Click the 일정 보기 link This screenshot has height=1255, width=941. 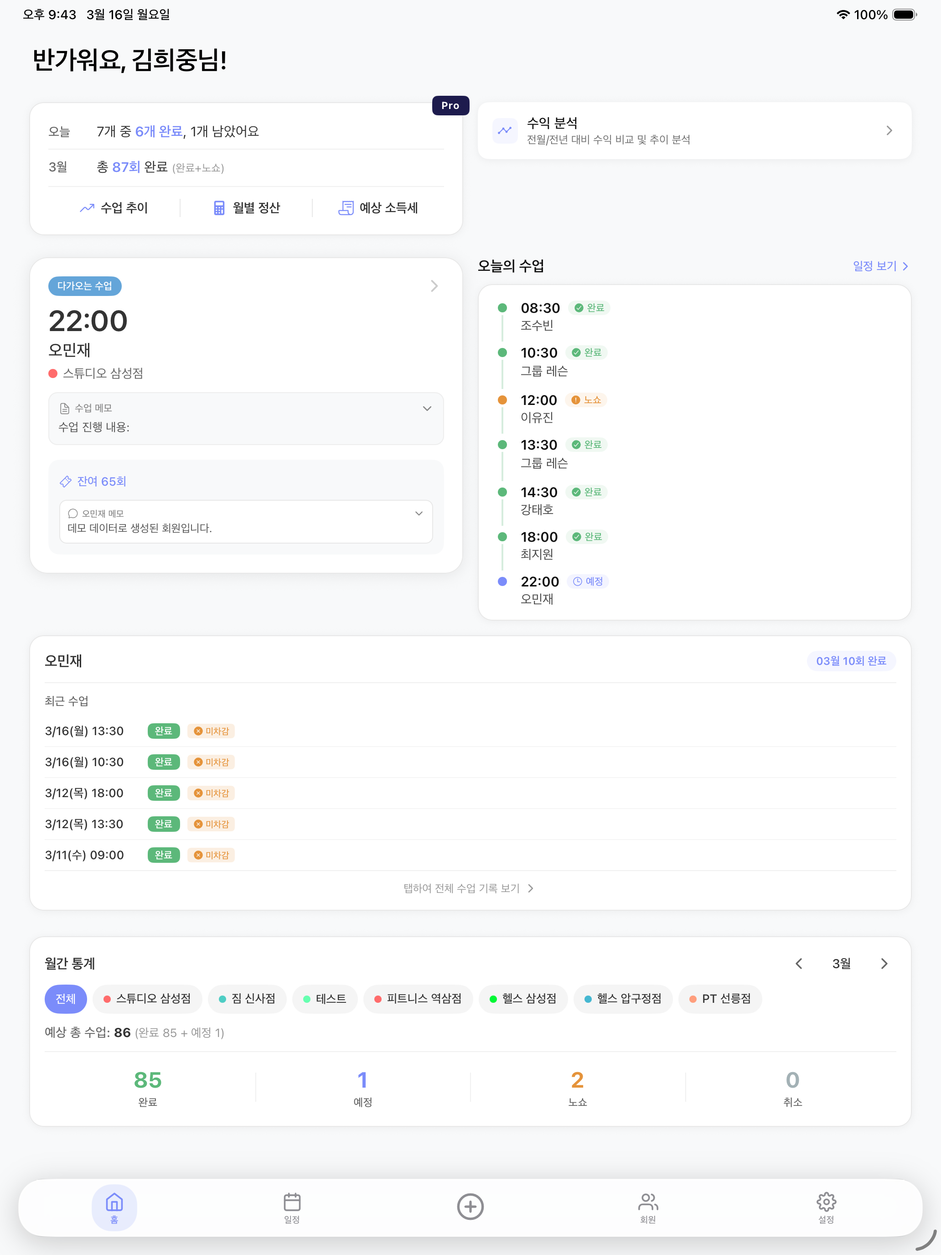880,266
